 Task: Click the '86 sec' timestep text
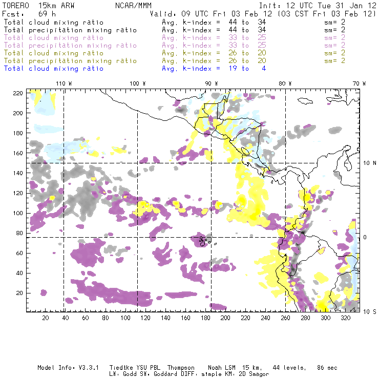[327, 368]
